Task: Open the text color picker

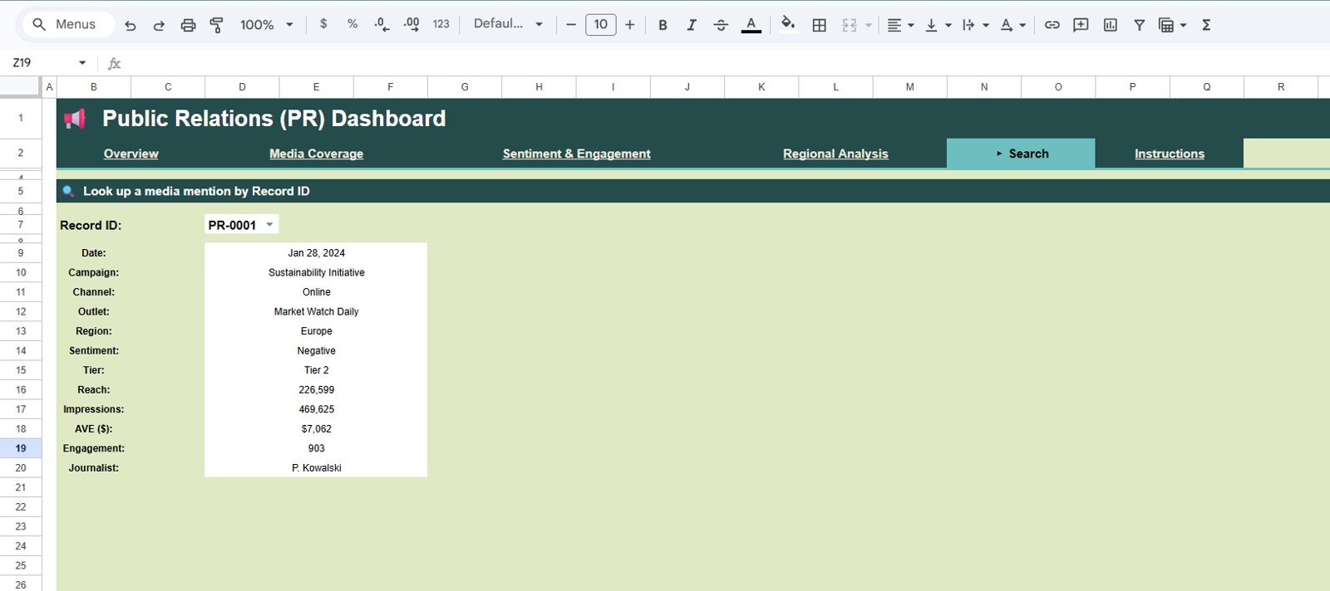Action: click(x=751, y=25)
